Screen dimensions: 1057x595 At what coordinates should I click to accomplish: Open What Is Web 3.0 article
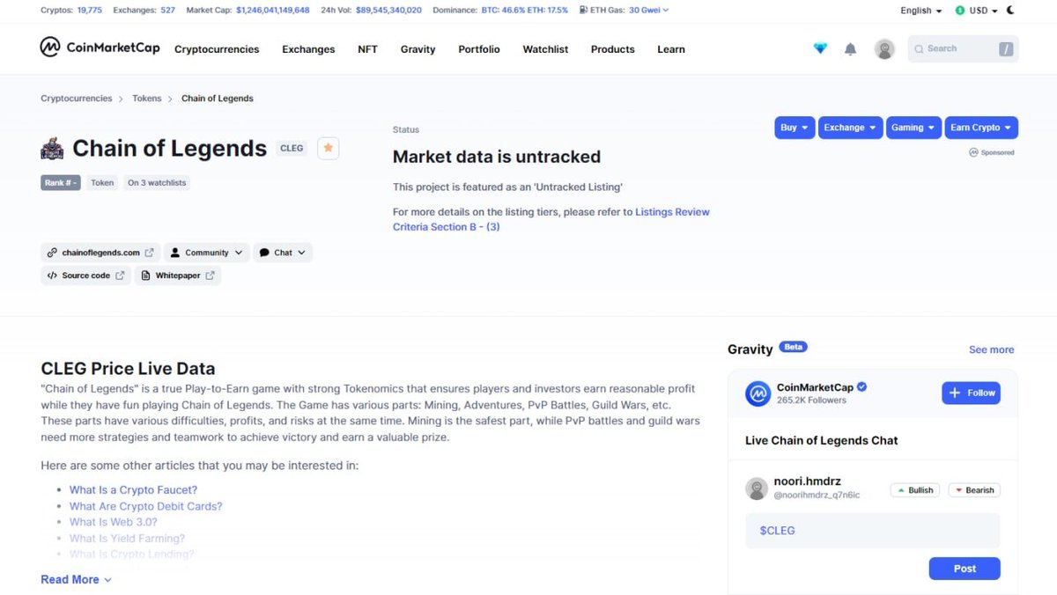tap(114, 522)
